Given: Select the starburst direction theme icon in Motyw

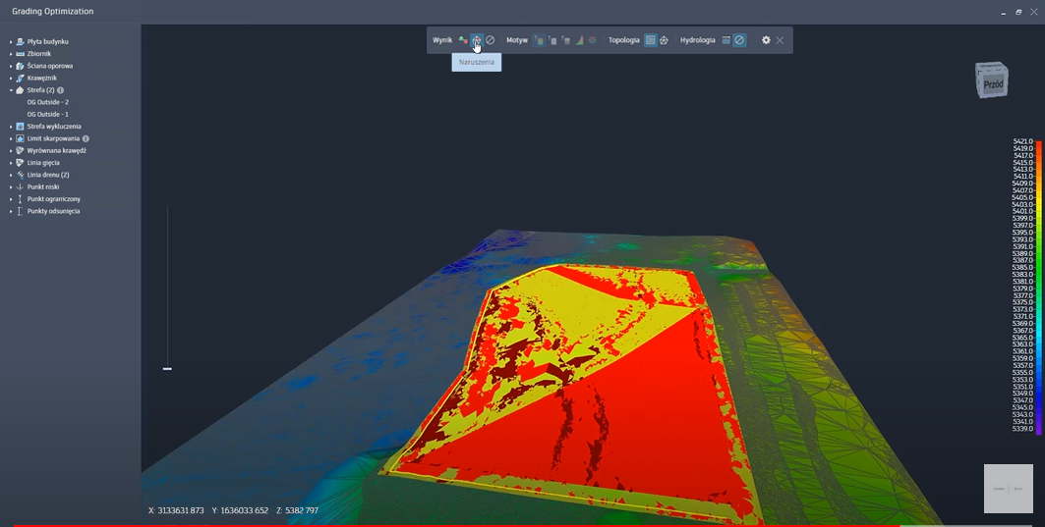Looking at the screenshot, I should point(593,40).
